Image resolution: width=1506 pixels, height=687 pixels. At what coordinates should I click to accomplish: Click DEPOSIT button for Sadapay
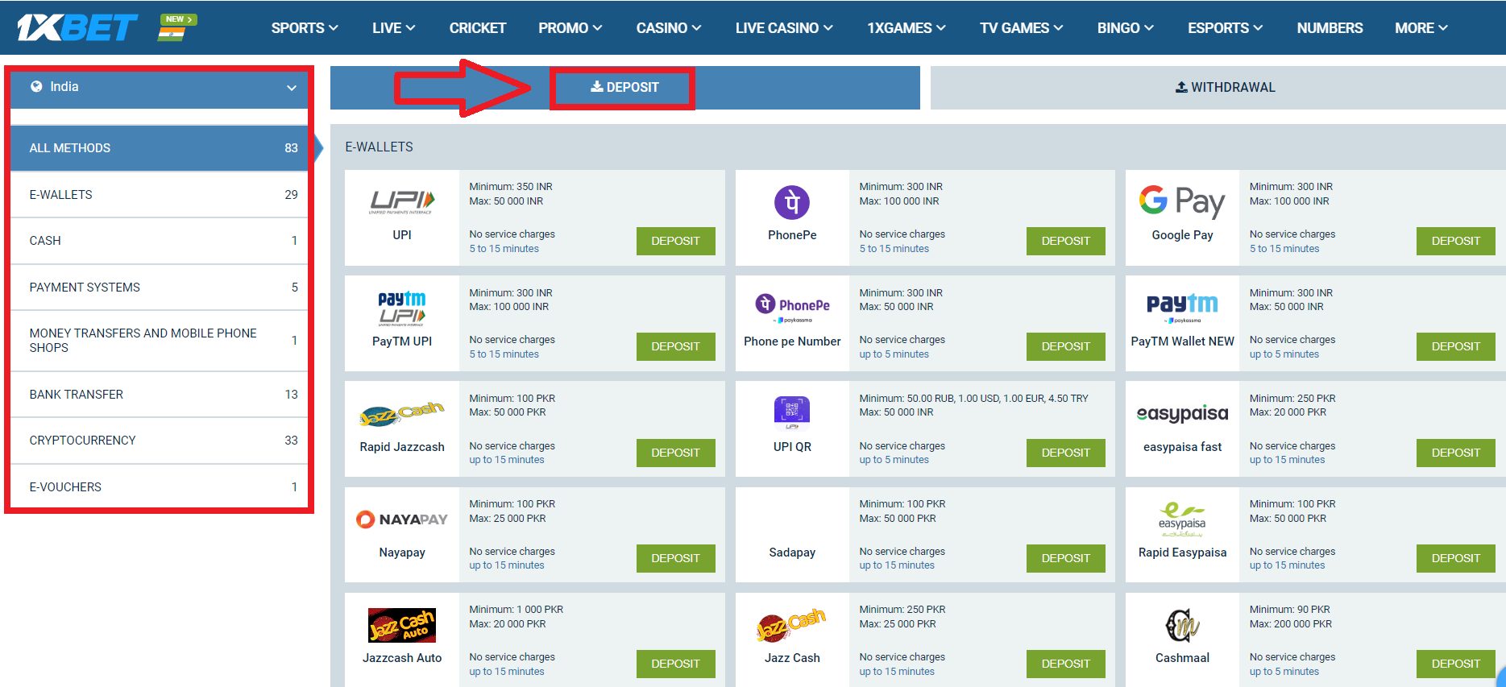[1065, 558]
